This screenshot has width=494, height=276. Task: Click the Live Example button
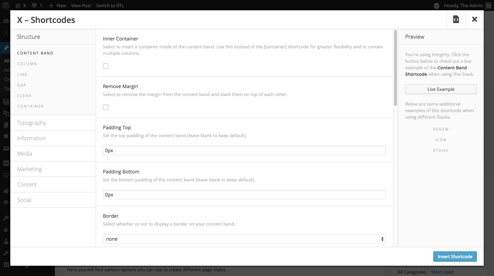coord(440,89)
